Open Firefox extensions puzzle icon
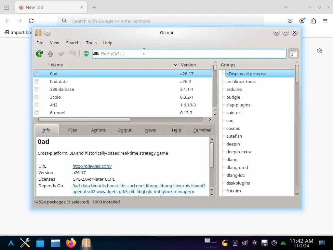333x250 pixels. pos(313,21)
